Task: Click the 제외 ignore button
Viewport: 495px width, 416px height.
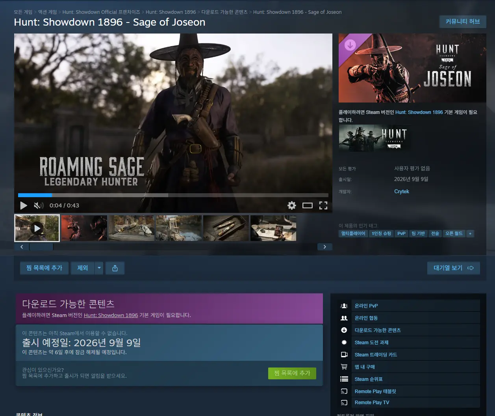Action: (83, 268)
